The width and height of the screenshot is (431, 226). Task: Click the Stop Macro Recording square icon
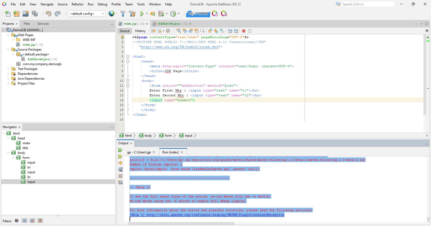[x=250, y=31]
